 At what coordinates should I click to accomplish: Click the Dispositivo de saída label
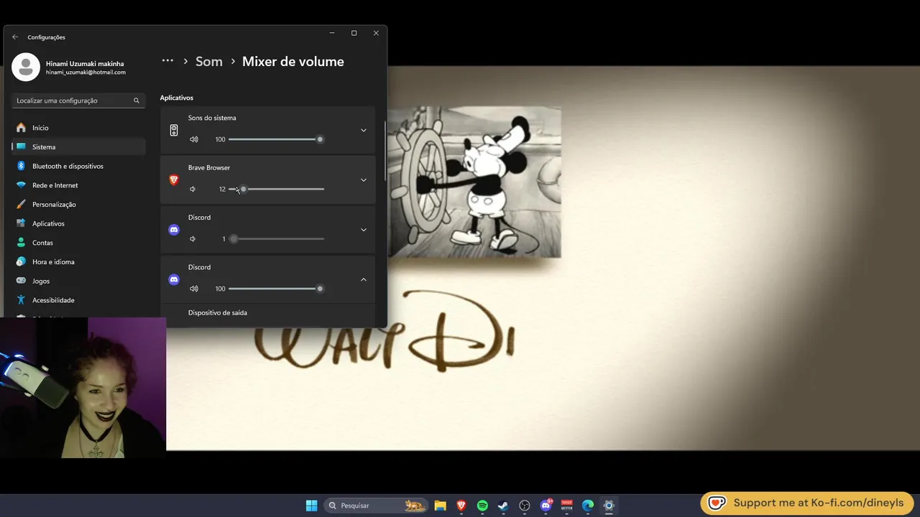click(x=218, y=313)
